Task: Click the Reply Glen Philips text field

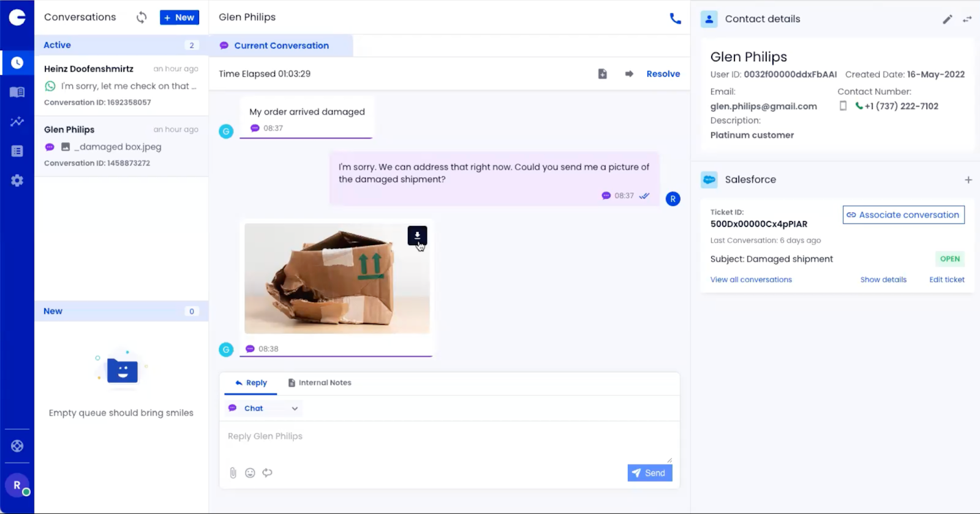Action: pos(448,437)
